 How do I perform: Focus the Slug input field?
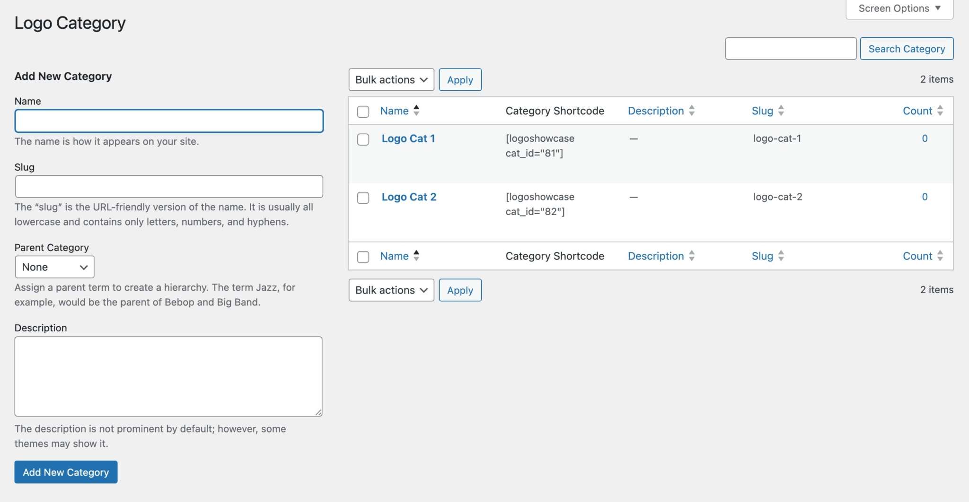point(169,187)
